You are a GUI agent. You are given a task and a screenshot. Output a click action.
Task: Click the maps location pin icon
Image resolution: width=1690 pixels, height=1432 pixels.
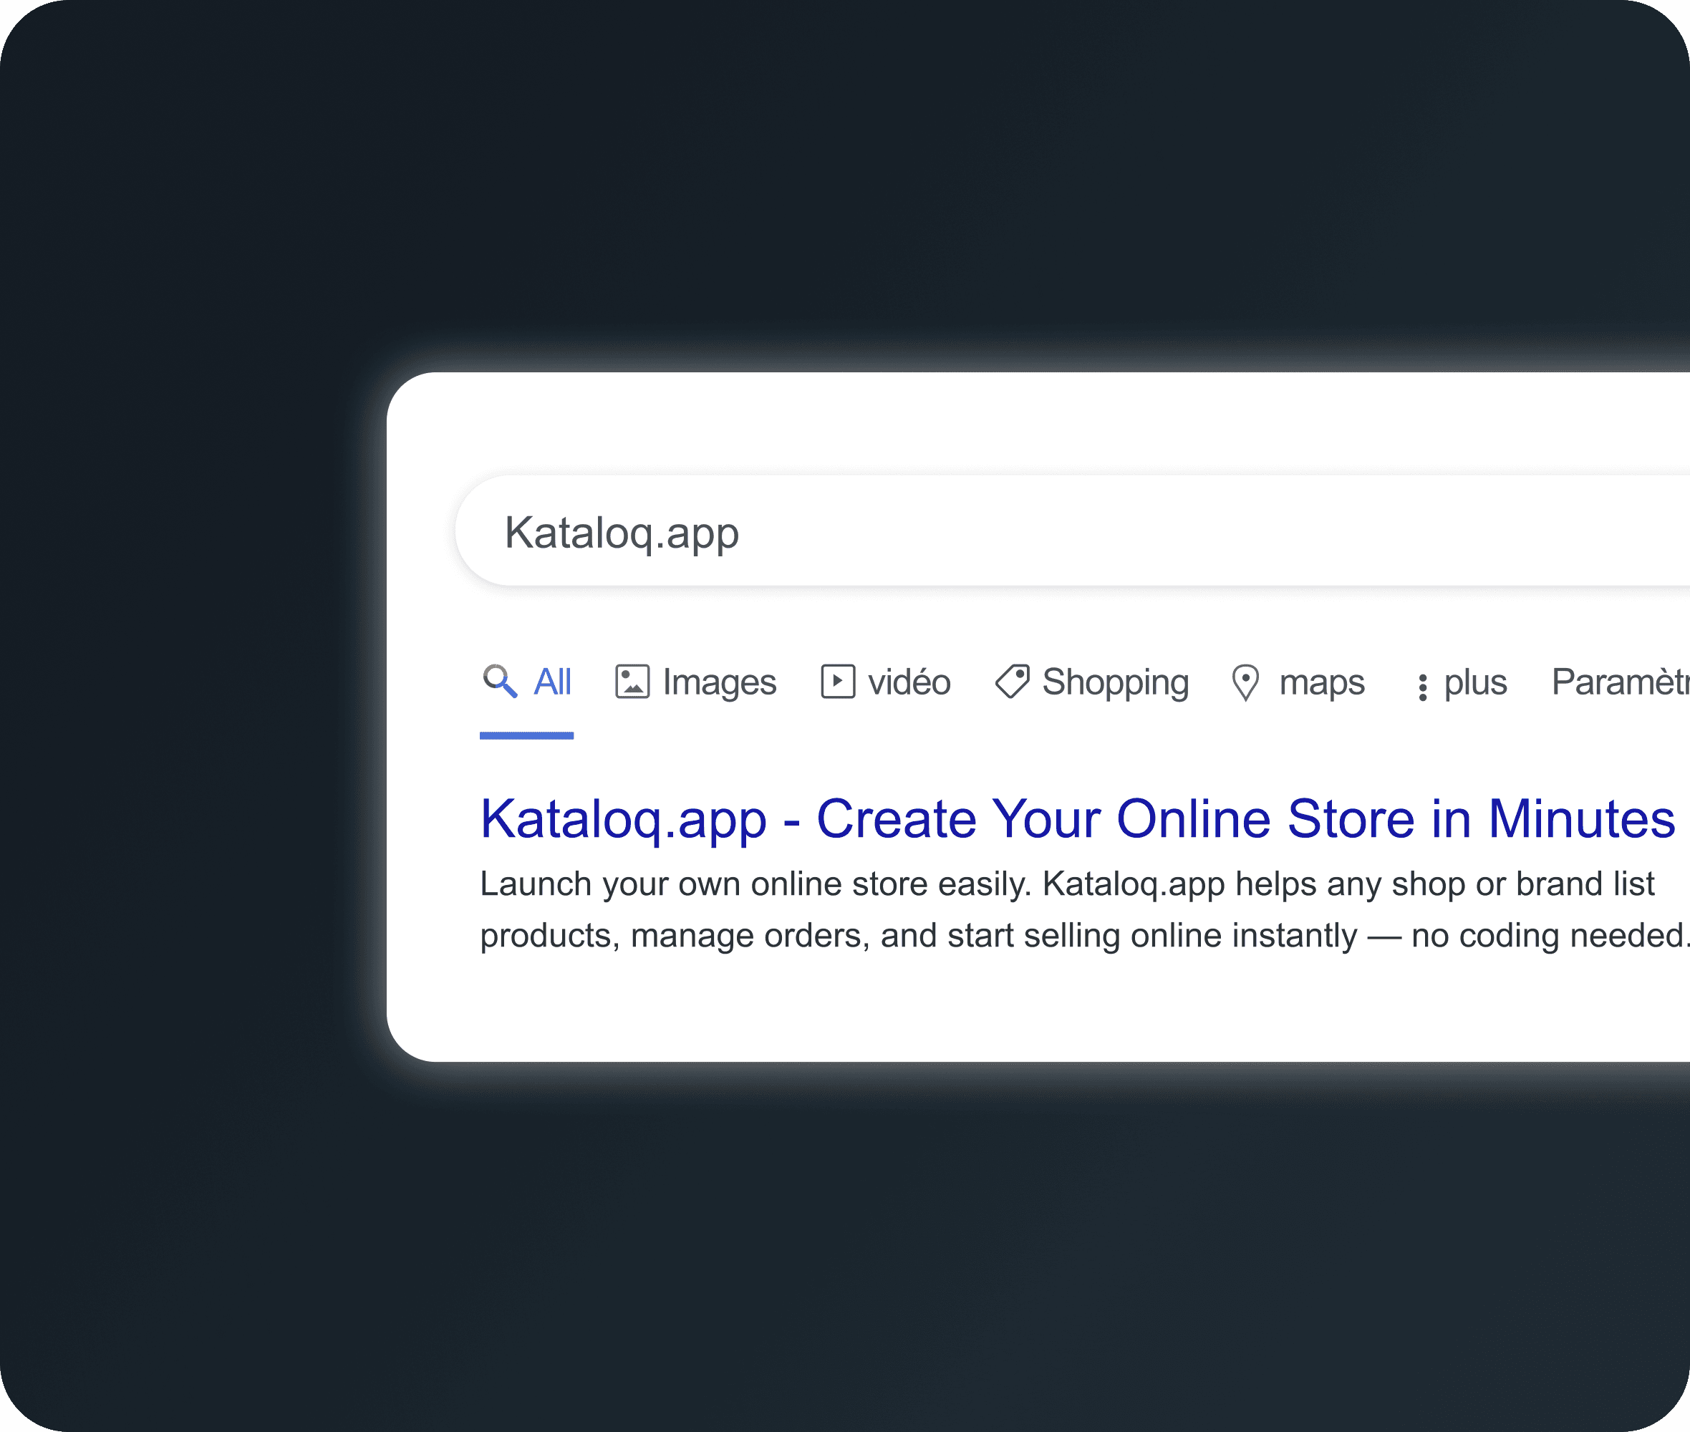click(x=1246, y=683)
